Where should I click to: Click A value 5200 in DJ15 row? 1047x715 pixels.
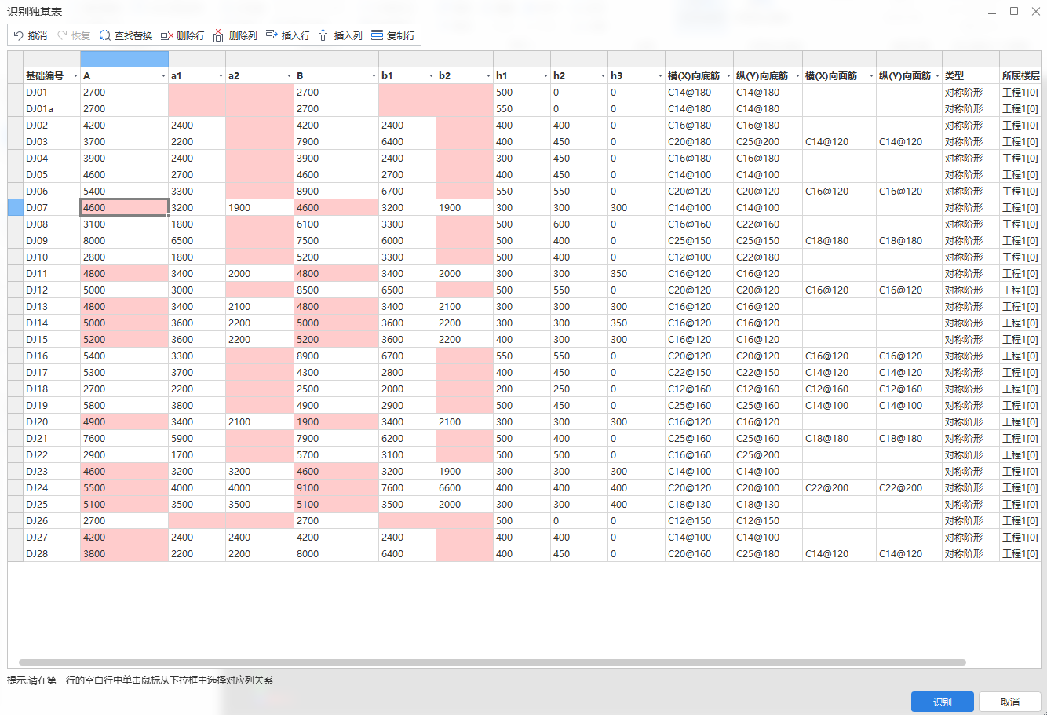[x=124, y=340]
